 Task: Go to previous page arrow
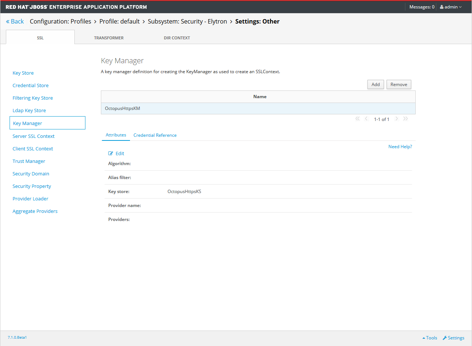tap(366, 119)
